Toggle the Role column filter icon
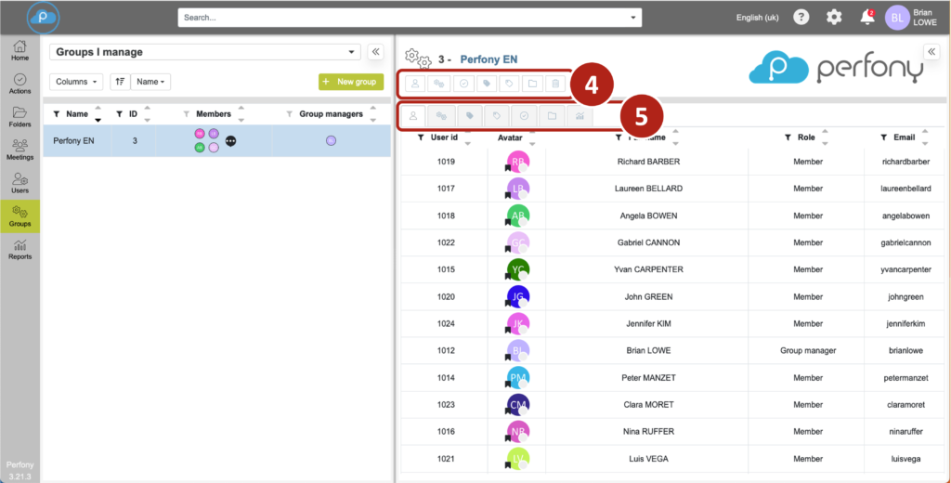The height and width of the screenshot is (483, 951). (788, 137)
